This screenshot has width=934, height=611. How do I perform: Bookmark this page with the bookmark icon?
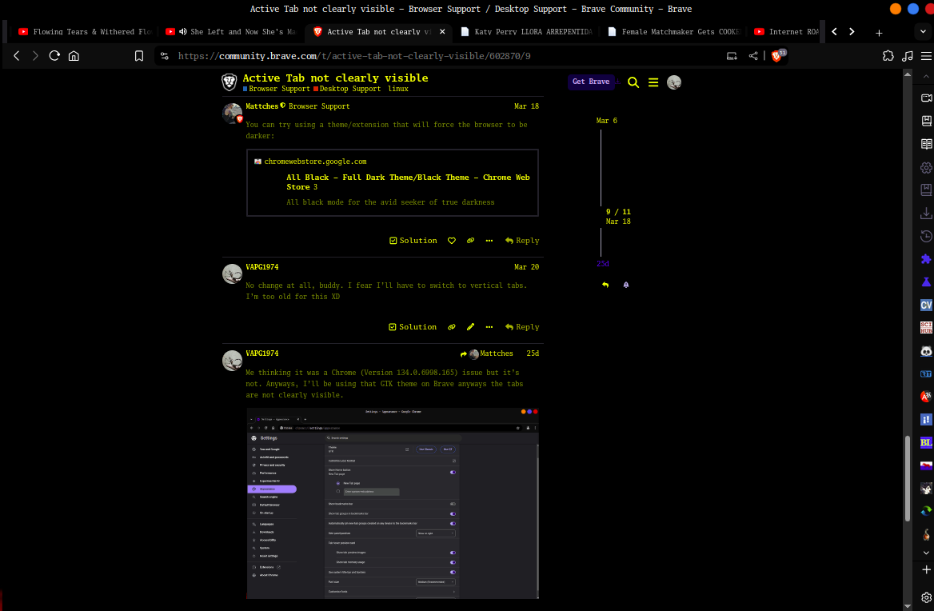(139, 56)
